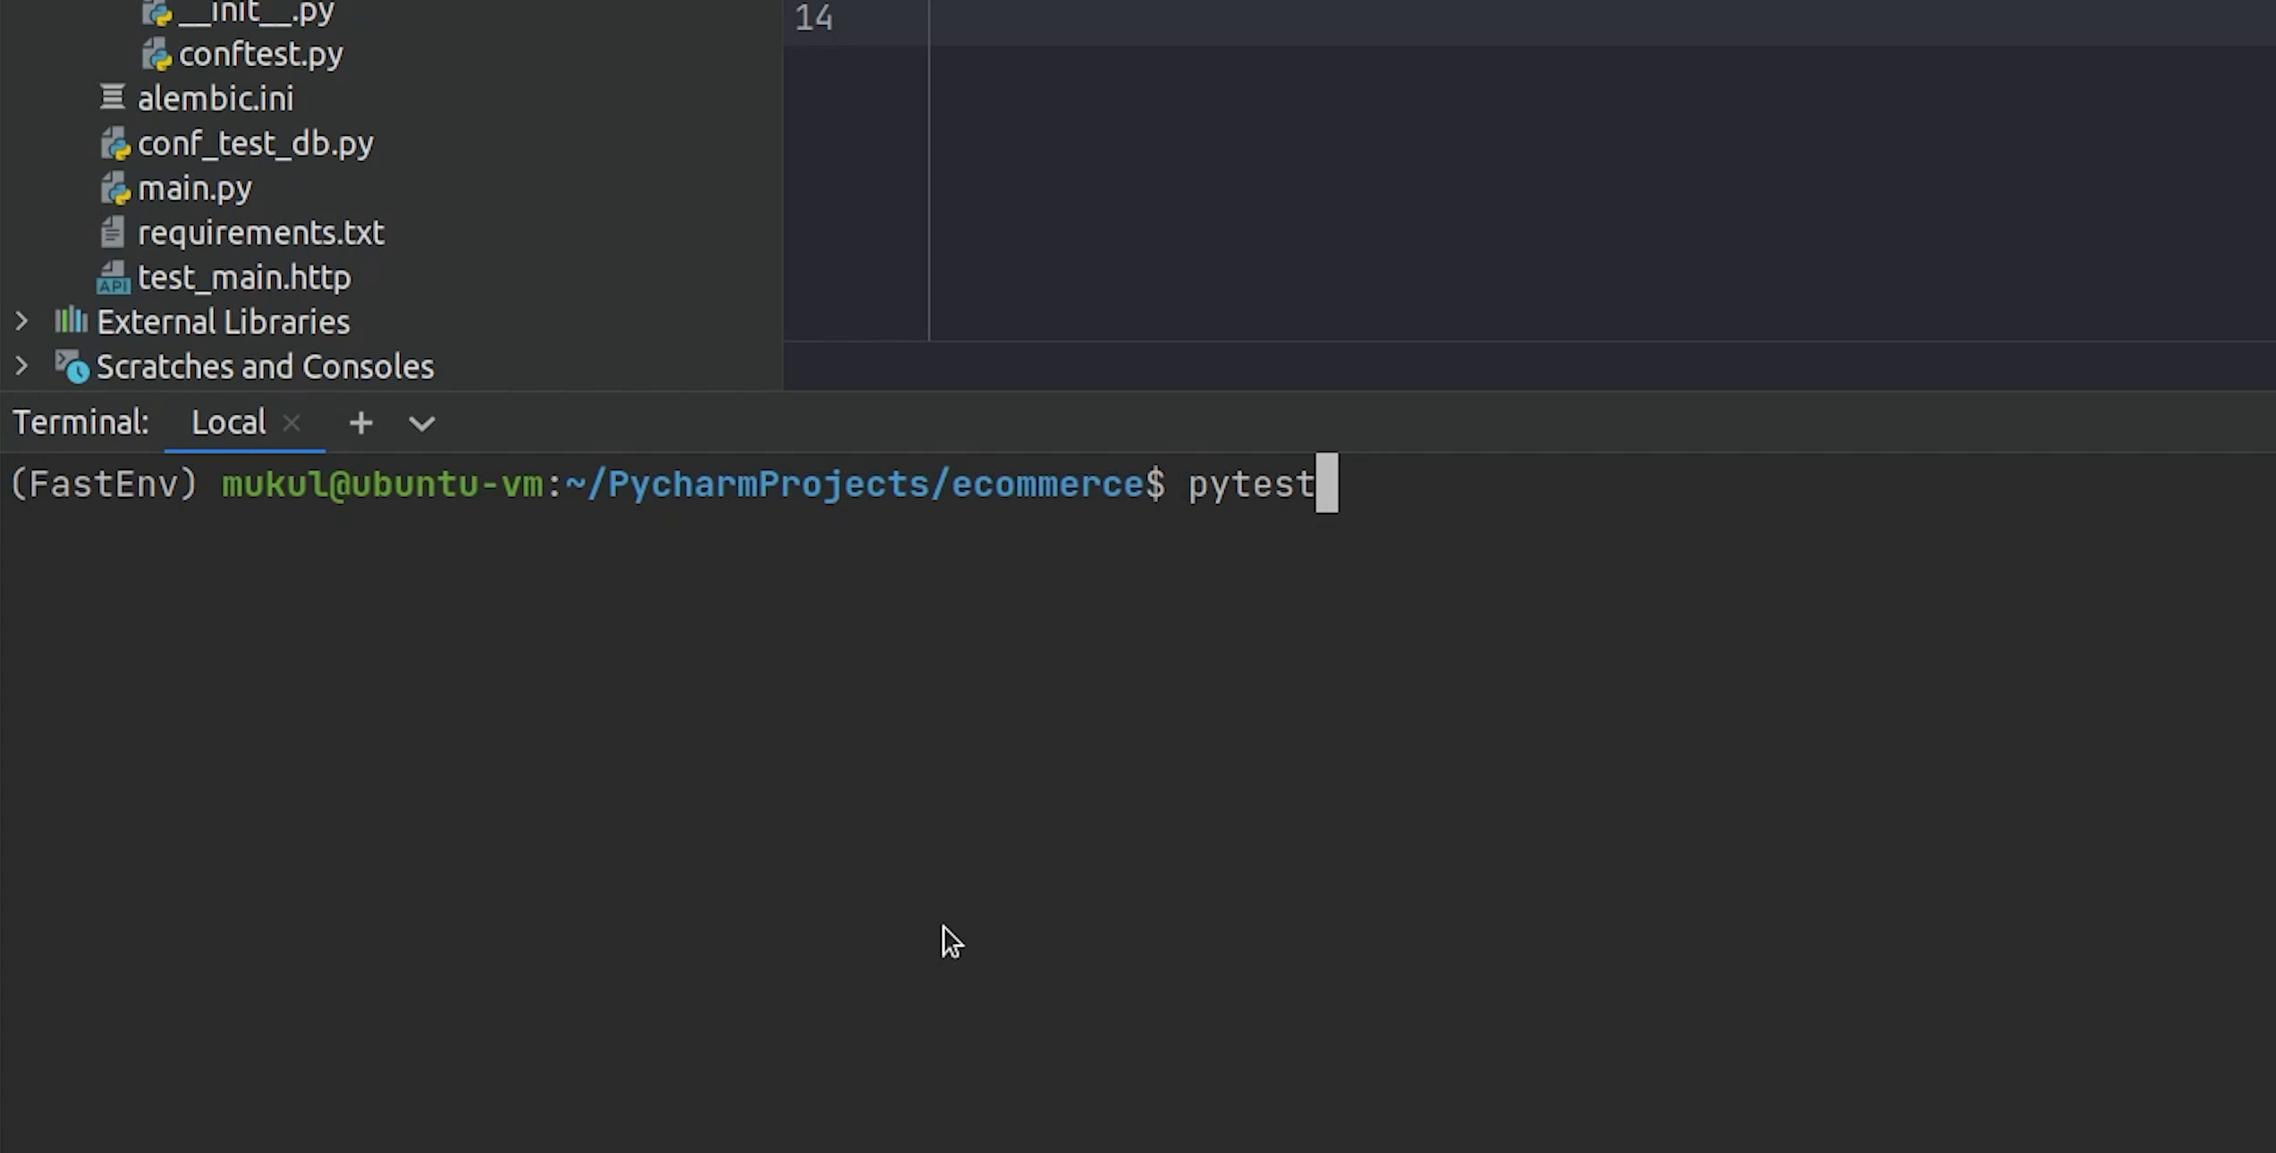Select the Terminal menu label
This screenshot has width=2276, height=1153.
tap(80, 424)
